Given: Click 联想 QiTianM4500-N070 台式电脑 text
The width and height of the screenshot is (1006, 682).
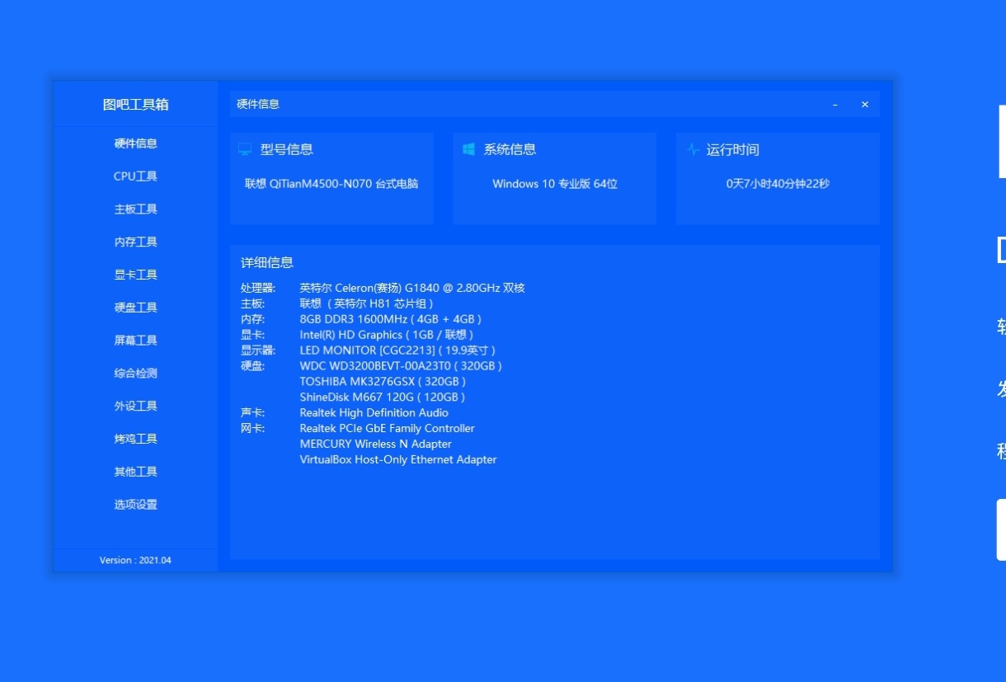Looking at the screenshot, I should (331, 184).
